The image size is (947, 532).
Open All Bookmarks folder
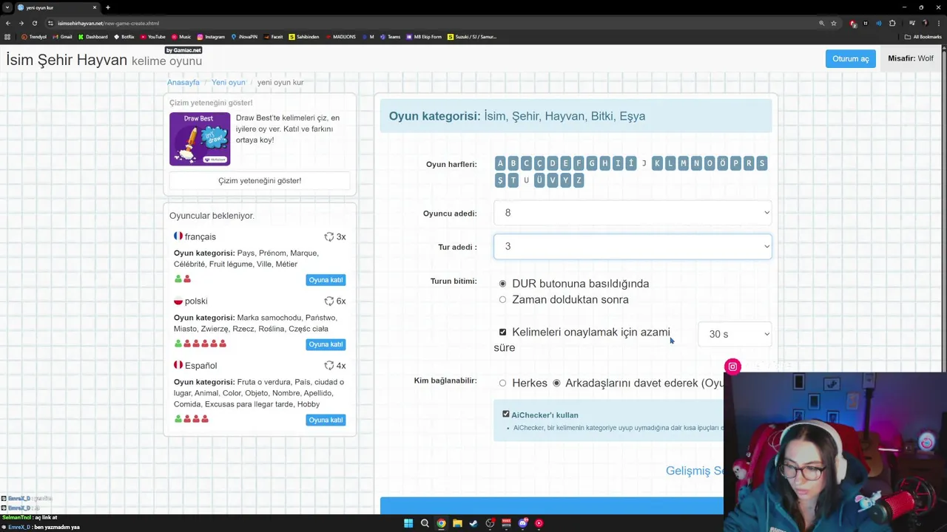point(923,37)
